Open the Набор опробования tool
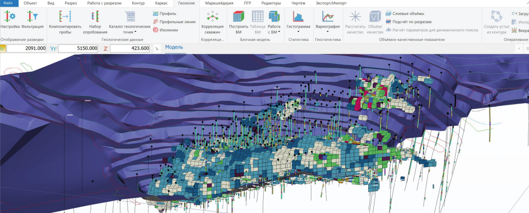This screenshot has width=529, height=213. (95, 22)
